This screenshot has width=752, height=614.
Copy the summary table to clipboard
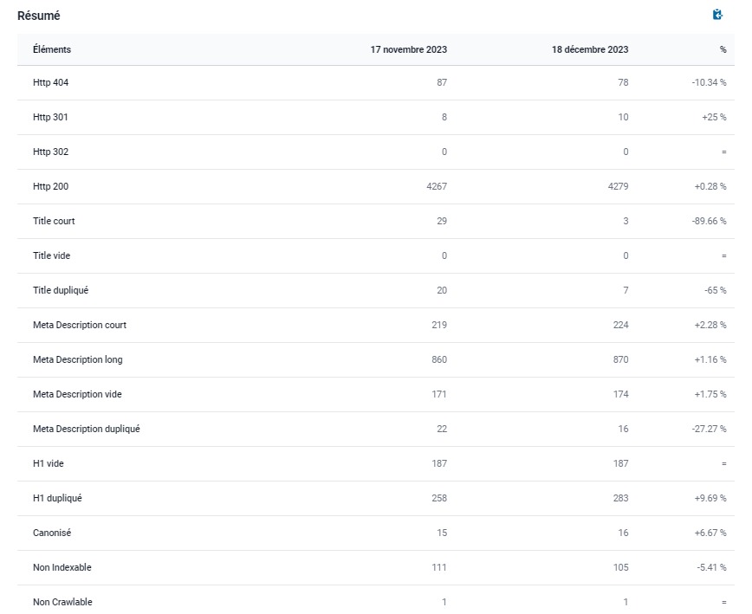[716, 14]
